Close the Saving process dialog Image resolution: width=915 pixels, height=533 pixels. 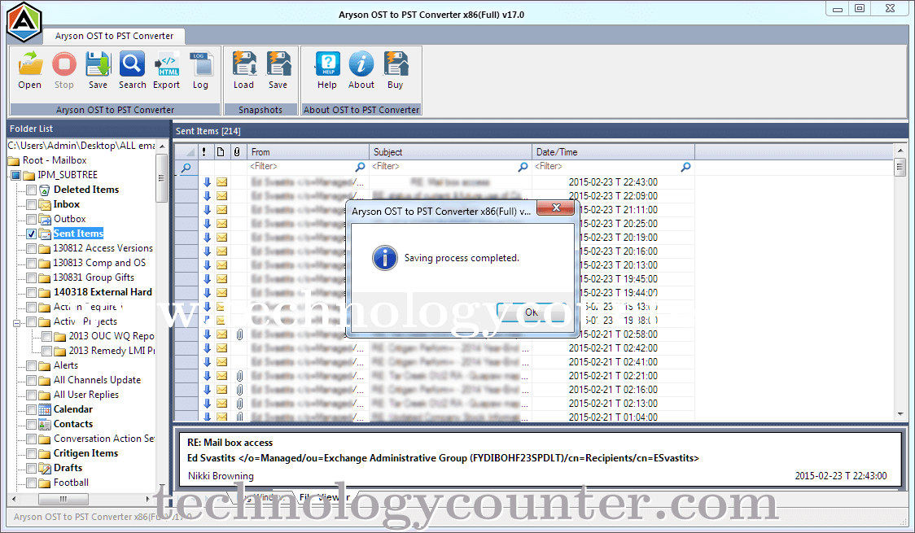coord(555,208)
